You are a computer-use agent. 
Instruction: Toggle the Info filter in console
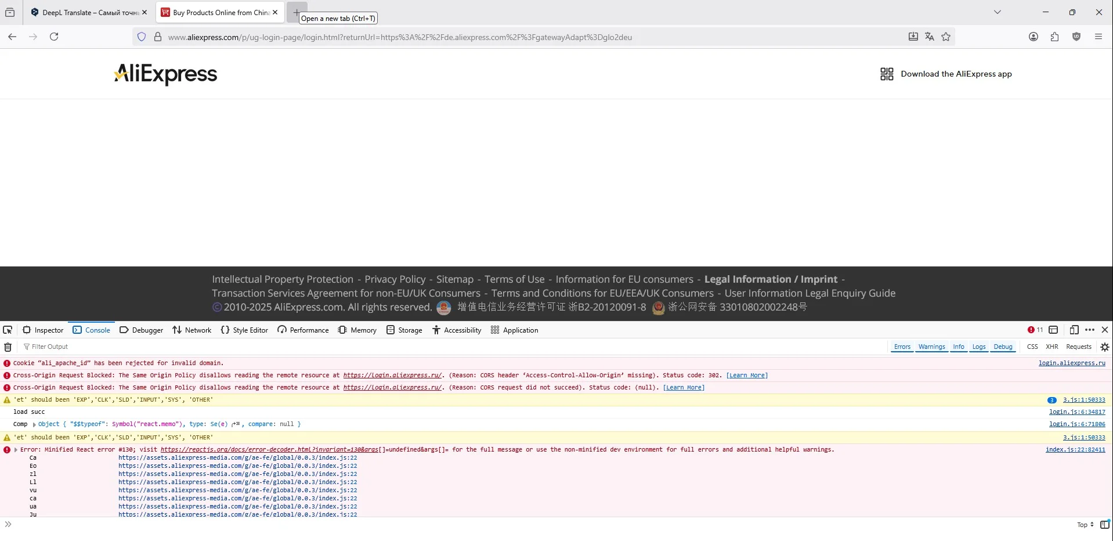point(959,347)
